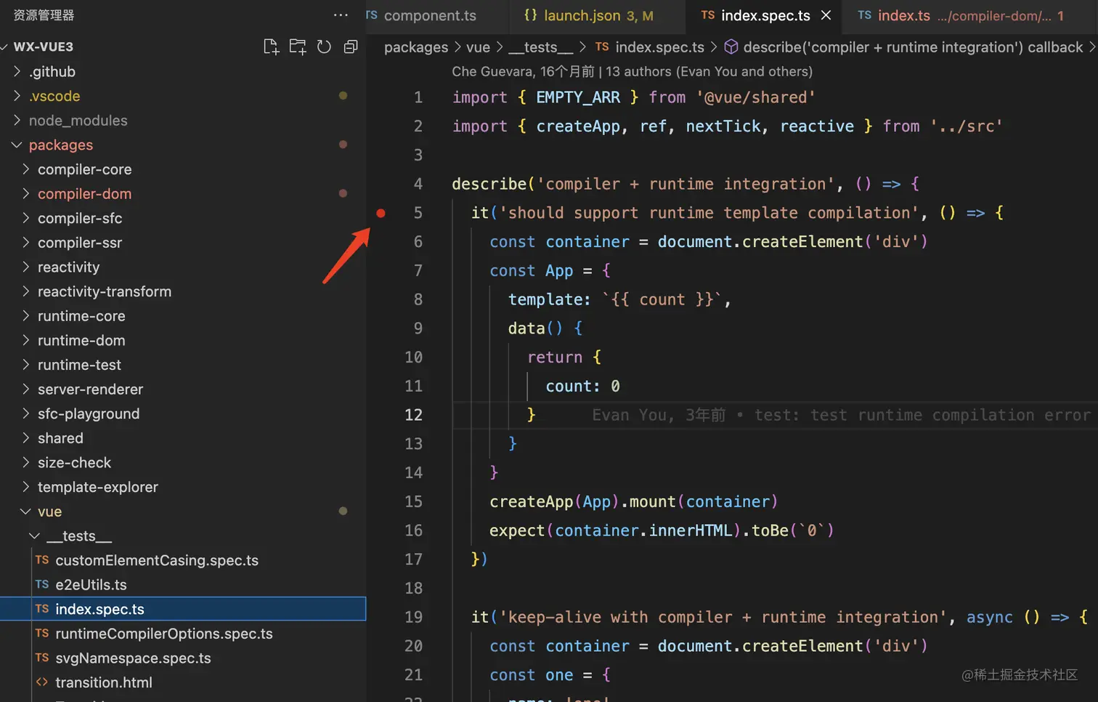Click the TS icon of index.spec.ts tab
This screenshot has height=702, width=1098.
(708, 15)
